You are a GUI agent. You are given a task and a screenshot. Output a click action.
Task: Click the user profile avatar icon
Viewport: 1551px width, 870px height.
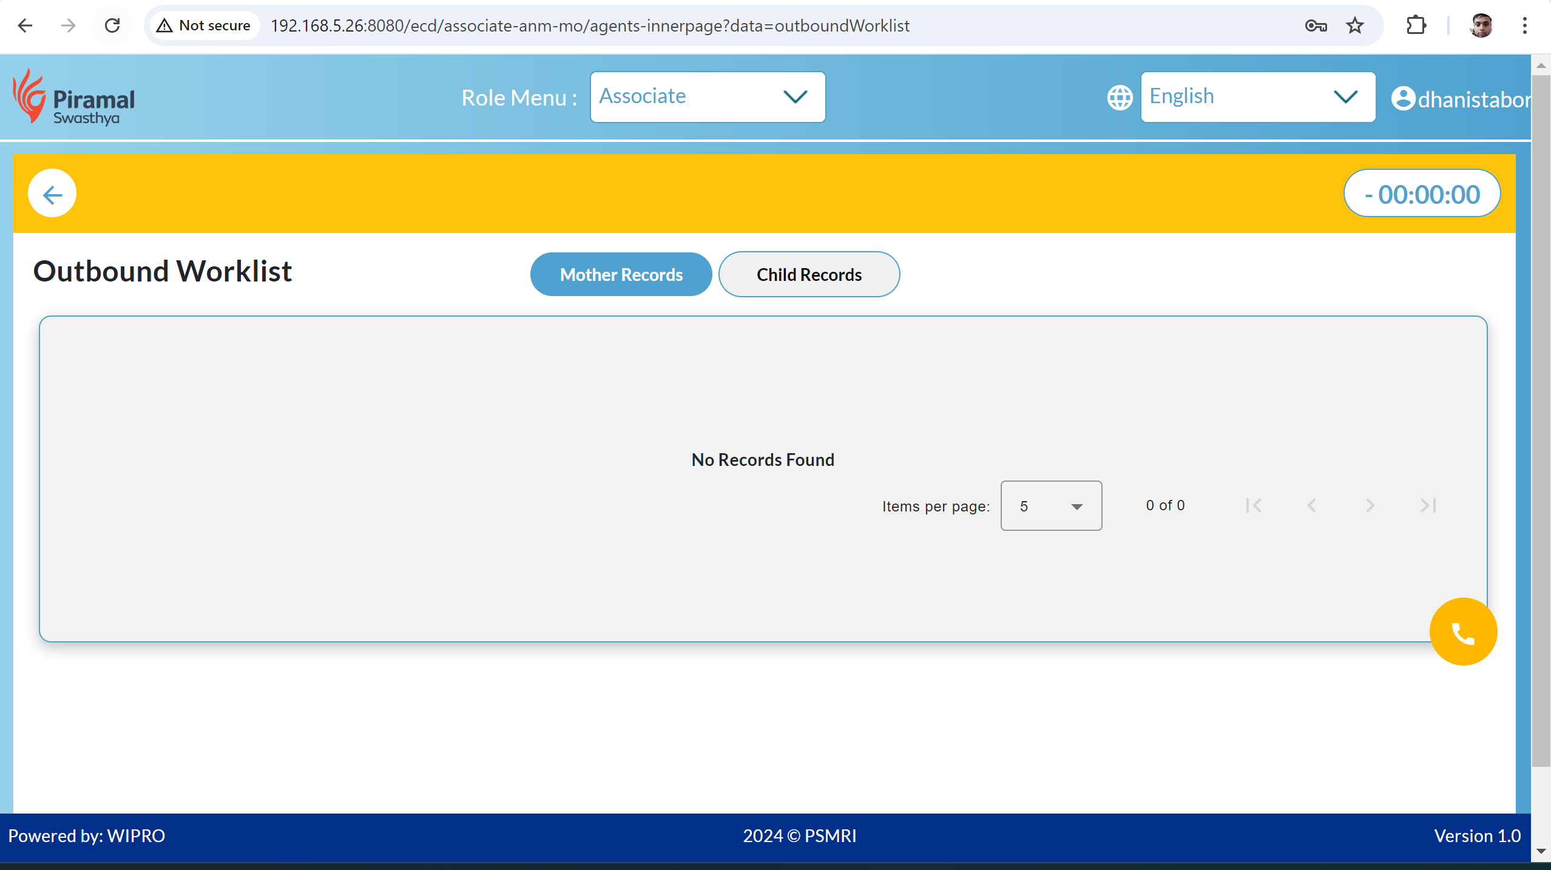click(x=1403, y=98)
